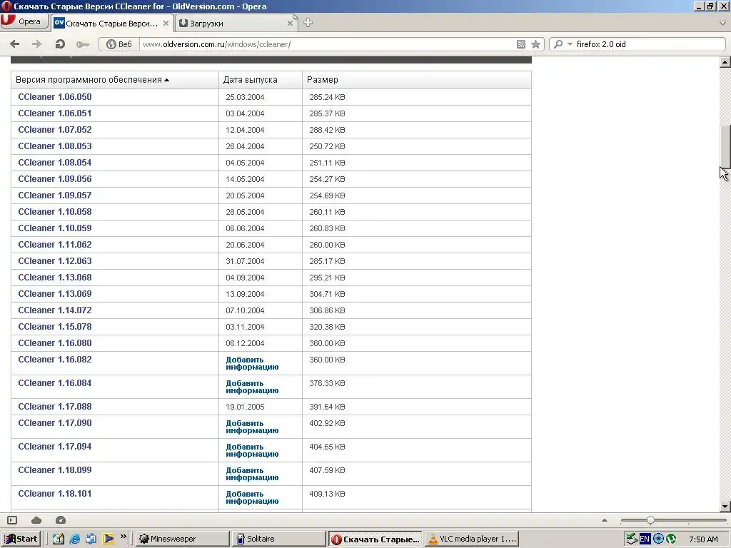The image size is (731, 548).
Task: Click Добавить информацию for CCleaner 1.16.082
Action: pos(252,363)
